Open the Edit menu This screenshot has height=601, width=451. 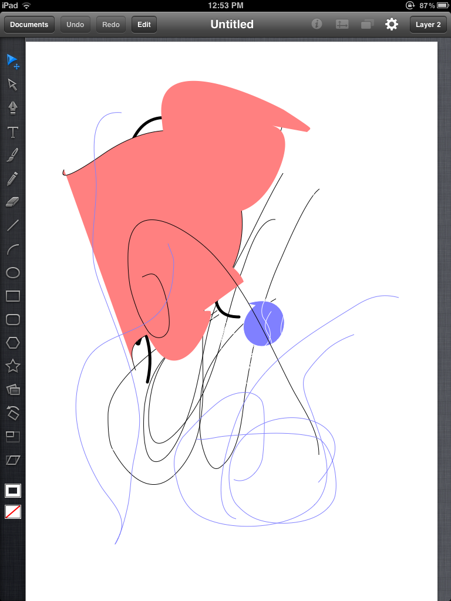(144, 25)
